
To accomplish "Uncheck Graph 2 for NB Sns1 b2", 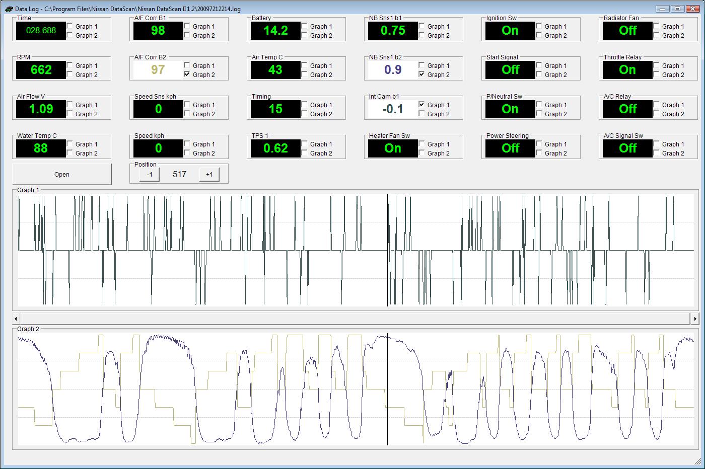I will point(422,75).
